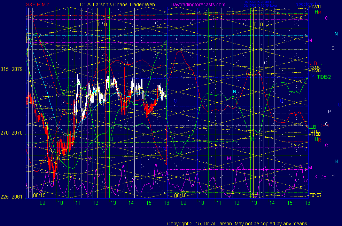Image resolution: width=342 pixels, height=226 pixels.
Task: Select the green "LLB" band label
Action: pos(312,127)
